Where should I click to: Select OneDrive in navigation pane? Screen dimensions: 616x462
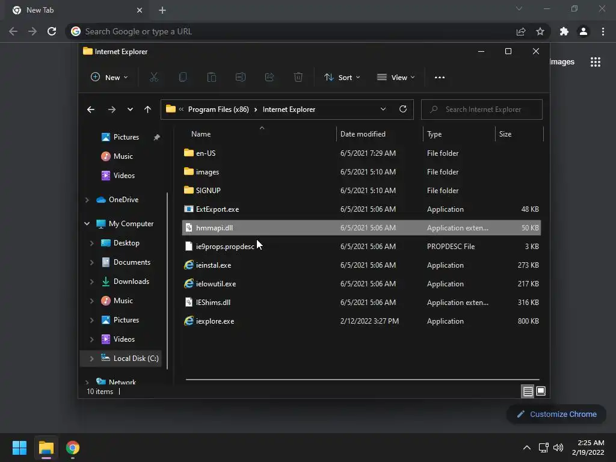[123, 200]
